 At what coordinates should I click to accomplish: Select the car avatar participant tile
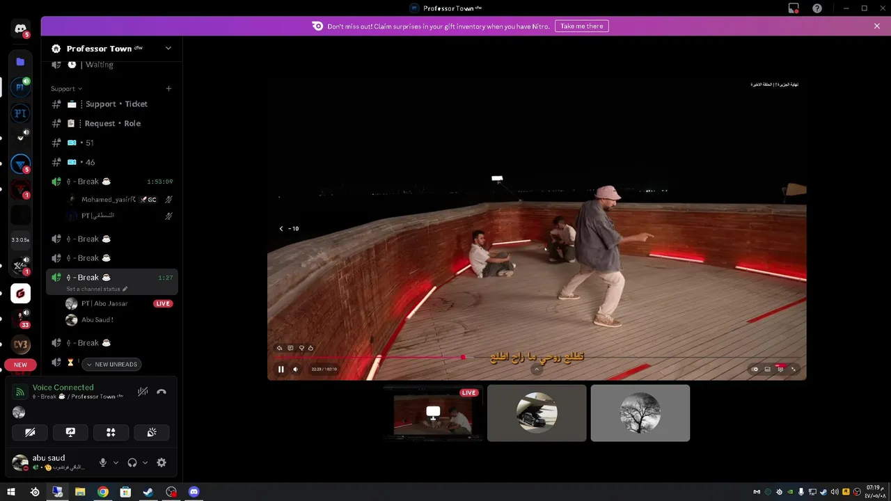pyautogui.click(x=537, y=413)
